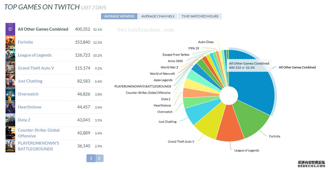The image size is (328, 170).
Task: Show the Time Watched Hours tab
Action: [x=200, y=16]
